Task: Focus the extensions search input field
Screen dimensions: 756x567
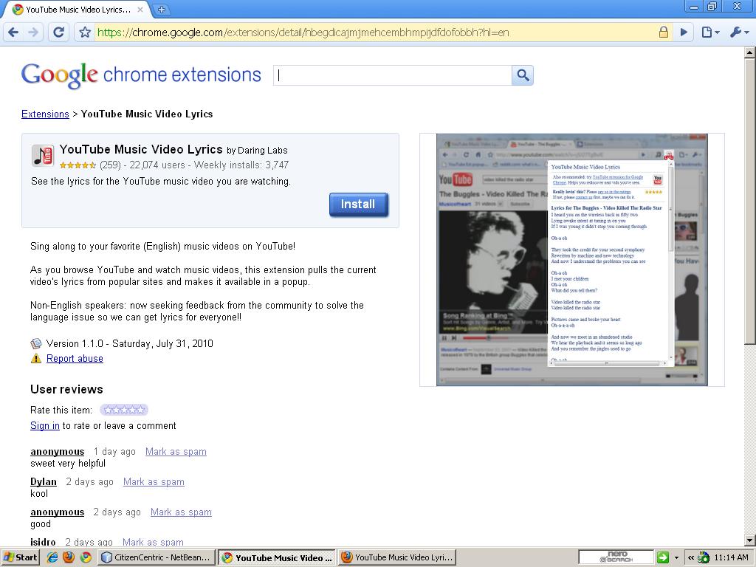Action: (393, 75)
